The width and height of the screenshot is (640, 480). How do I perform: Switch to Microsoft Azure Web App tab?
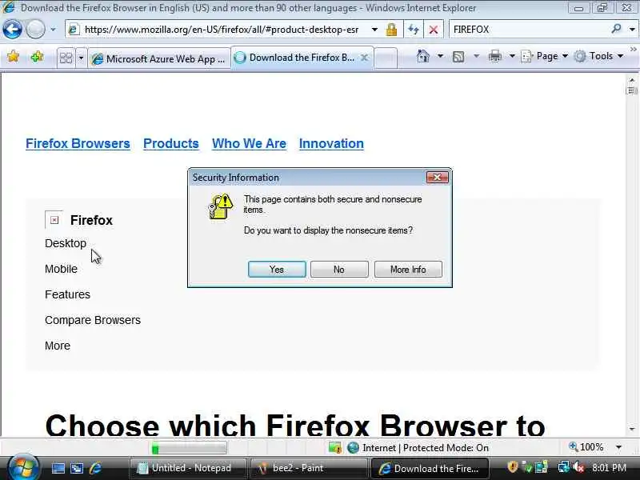pyautogui.click(x=158, y=58)
